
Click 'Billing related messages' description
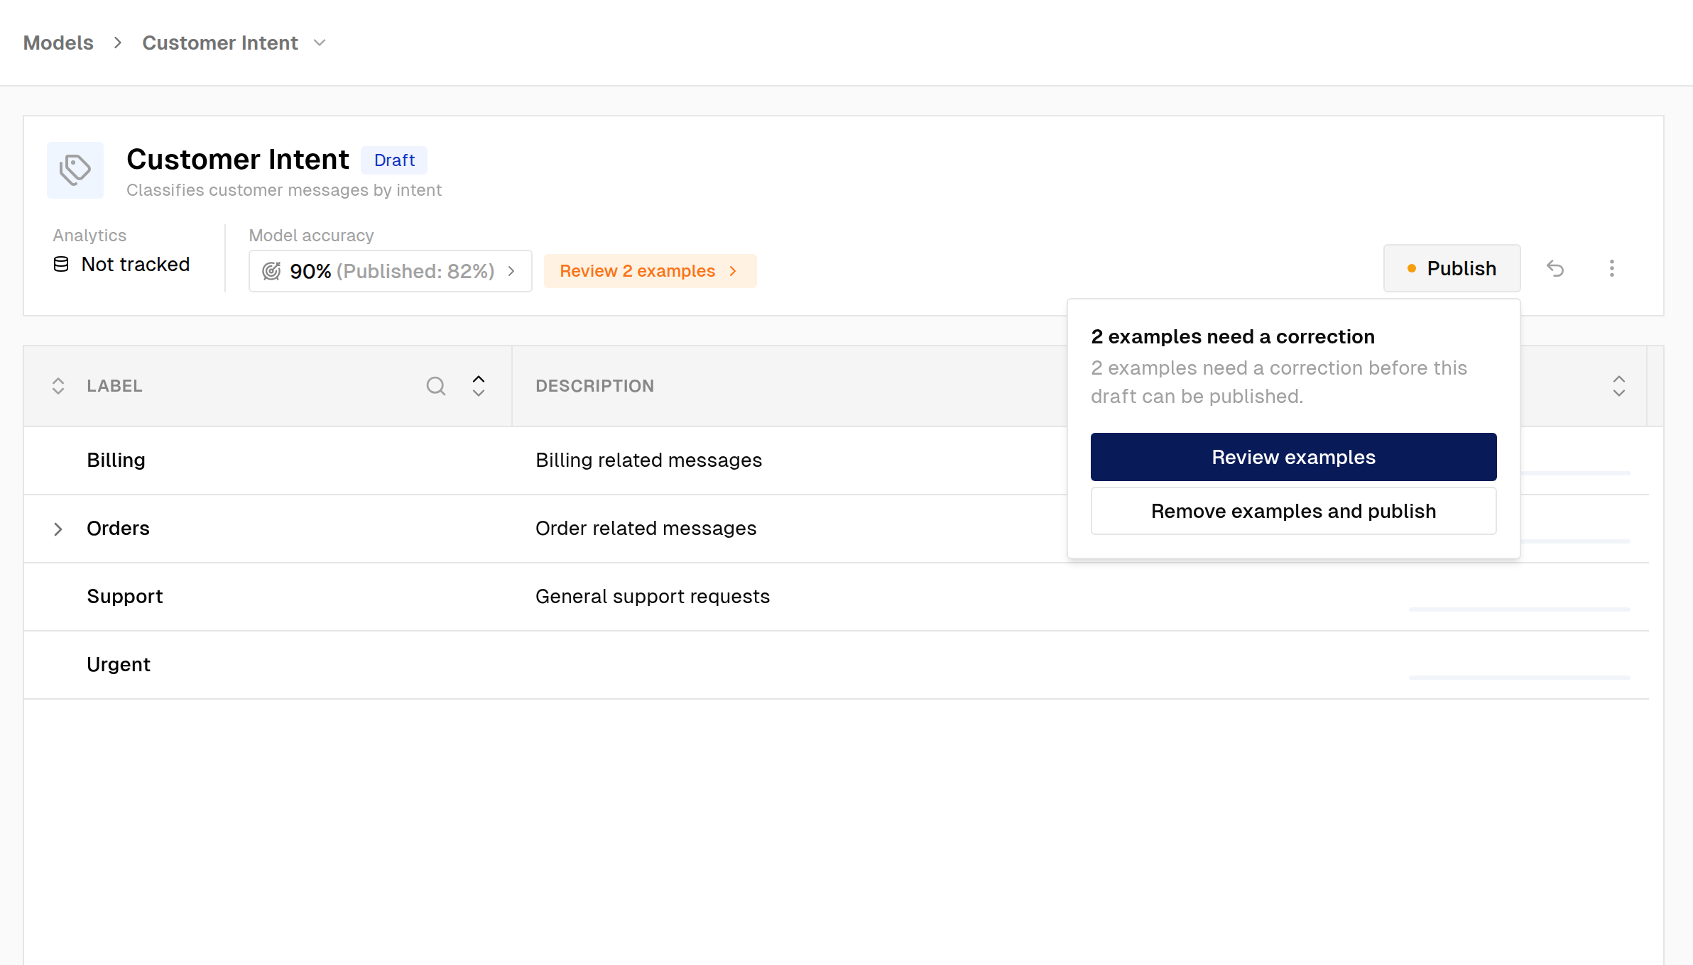tap(648, 461)
